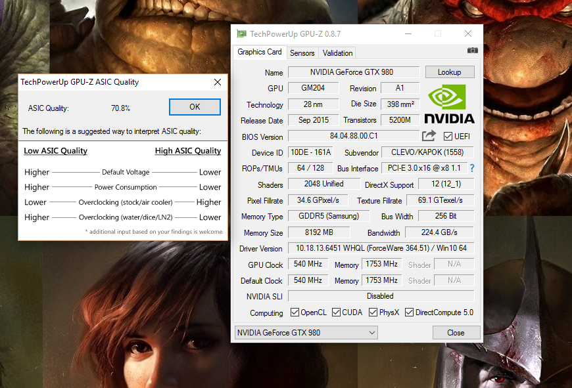Click the Bus Width field 256 Bit
572x388 pixels.
coord(446,216)
